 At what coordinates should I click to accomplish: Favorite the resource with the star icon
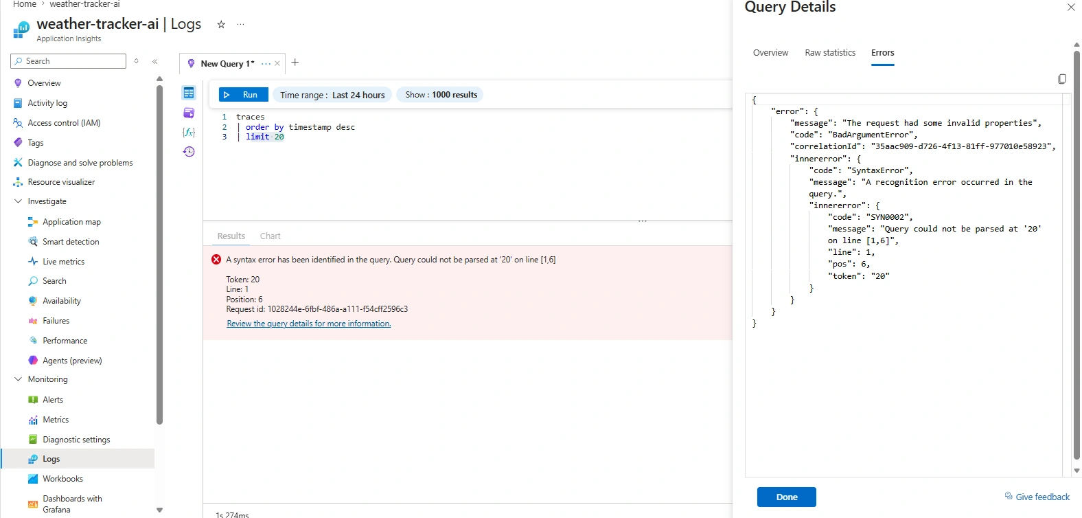pos(221,25)
